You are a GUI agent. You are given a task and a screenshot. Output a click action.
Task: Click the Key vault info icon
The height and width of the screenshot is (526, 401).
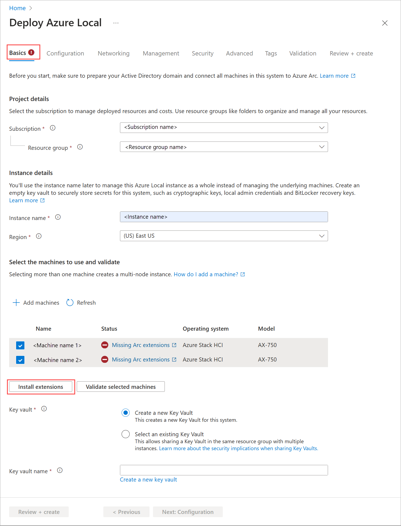click(x=44, y=409)
